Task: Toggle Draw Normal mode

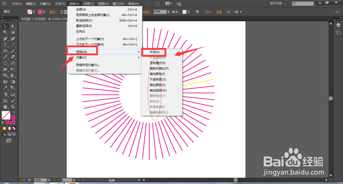Action: pos(4,135)
